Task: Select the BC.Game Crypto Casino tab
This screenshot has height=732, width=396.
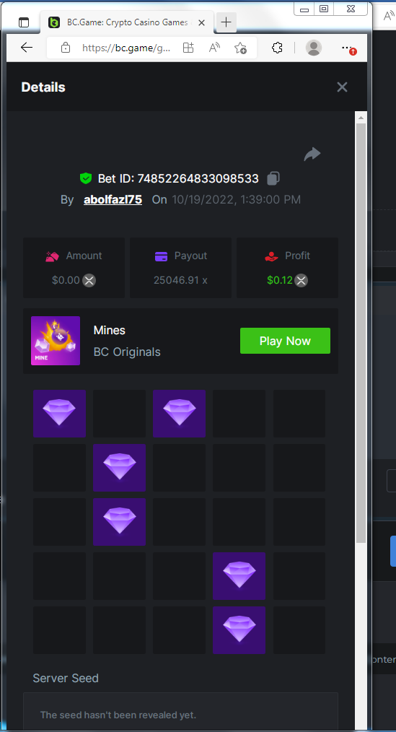Action: point(126,22)
